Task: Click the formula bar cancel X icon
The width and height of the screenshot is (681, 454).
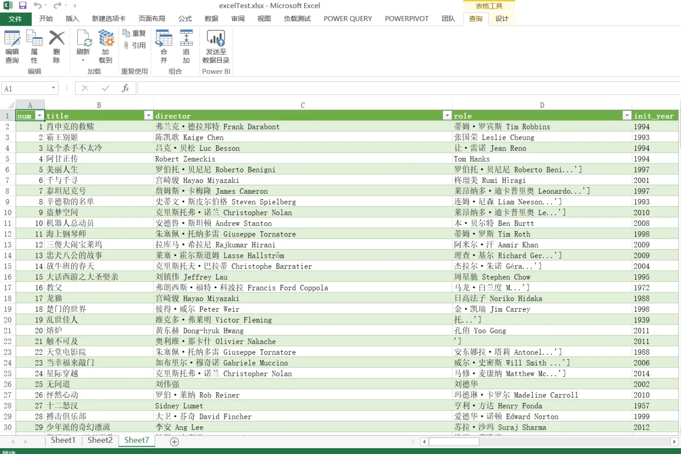Action: (x=85, y=88)
